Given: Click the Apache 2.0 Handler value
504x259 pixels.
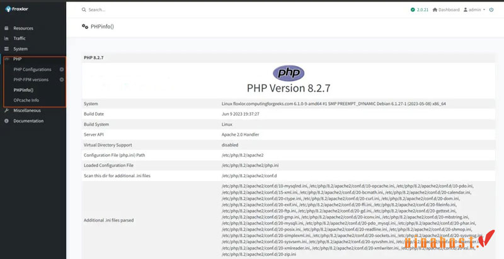Looking at the screenshot, I should (x=240, y=135).
